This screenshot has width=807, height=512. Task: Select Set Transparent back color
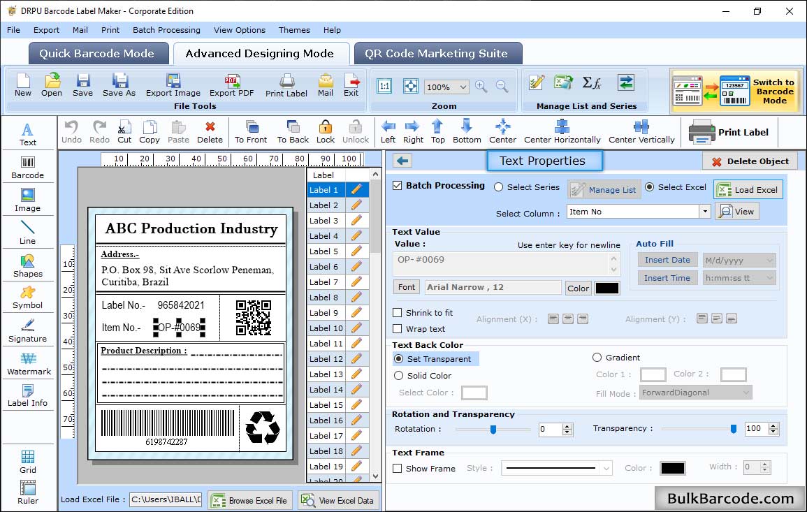coord(398,358)
